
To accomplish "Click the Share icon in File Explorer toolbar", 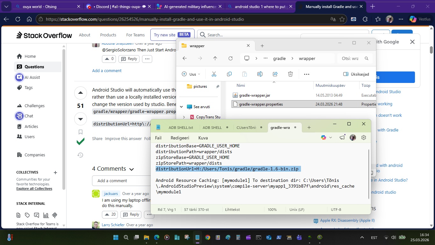I will tap(275, 74).
